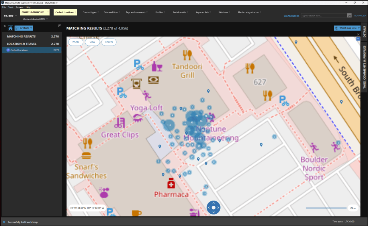Image resolution: width=368 pixels, height=226 pixels.
Task: Open the Media categorization filter
Action: (249, 12)
